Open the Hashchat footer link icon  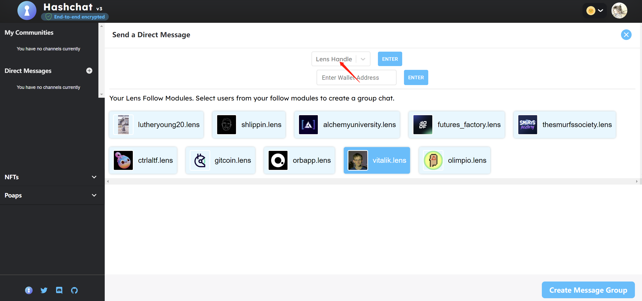pyautogui.click(x=29, y=290)
